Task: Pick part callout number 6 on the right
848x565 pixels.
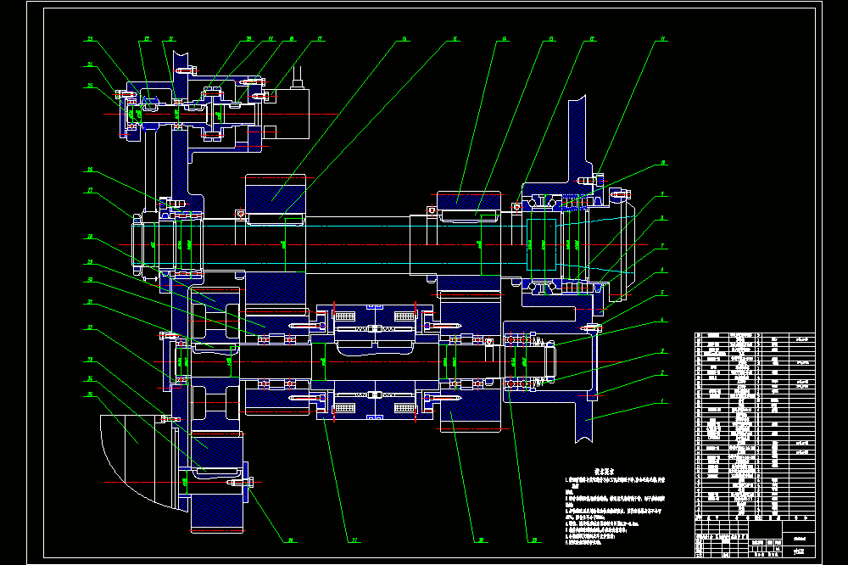Action: pos(664,271)
